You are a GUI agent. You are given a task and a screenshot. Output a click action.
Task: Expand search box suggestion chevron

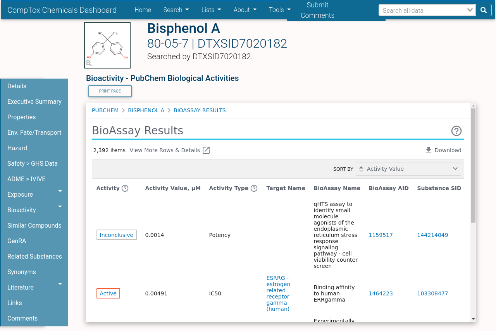click(470, 10)
